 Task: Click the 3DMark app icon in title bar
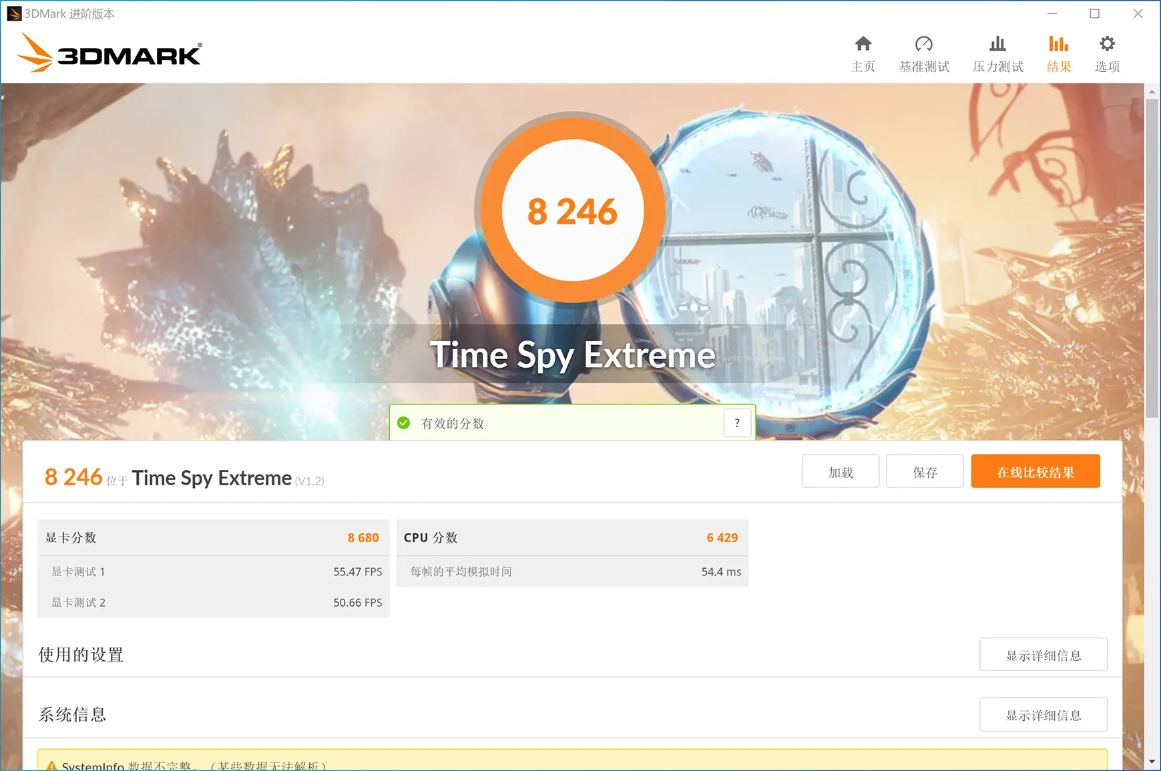tap(14, 14)
